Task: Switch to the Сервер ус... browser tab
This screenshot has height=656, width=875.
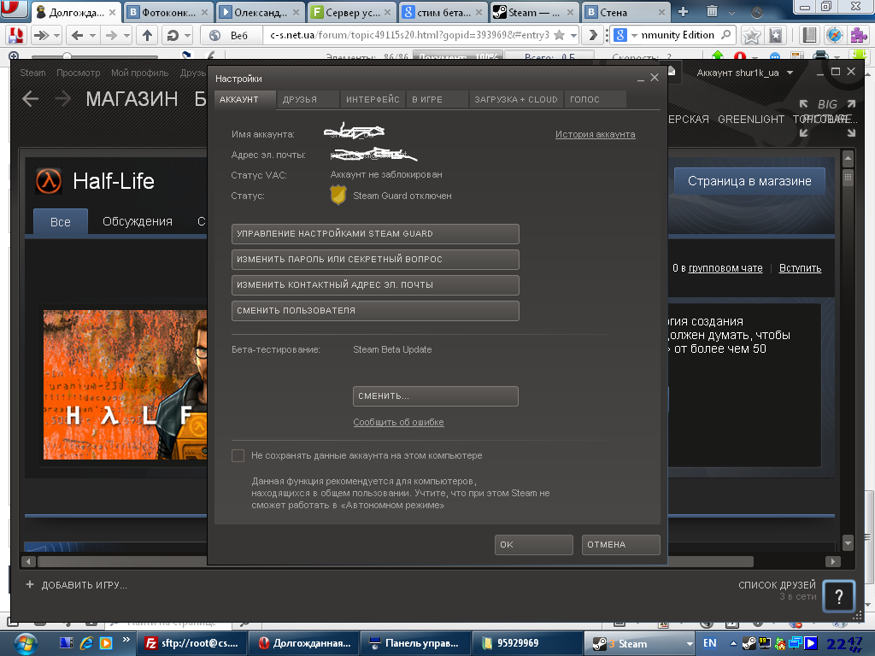Action: [x=351, y=12]
